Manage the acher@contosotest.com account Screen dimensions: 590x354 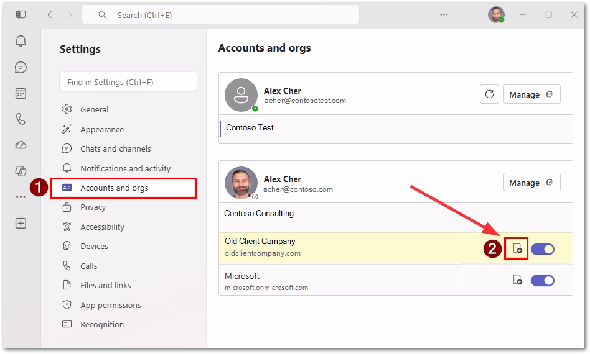(x=531, y=94)
